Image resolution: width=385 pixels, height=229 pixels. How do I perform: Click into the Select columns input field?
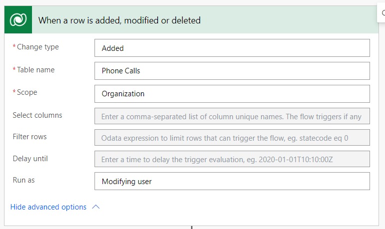pyautogui.click(x=232, y=116)
